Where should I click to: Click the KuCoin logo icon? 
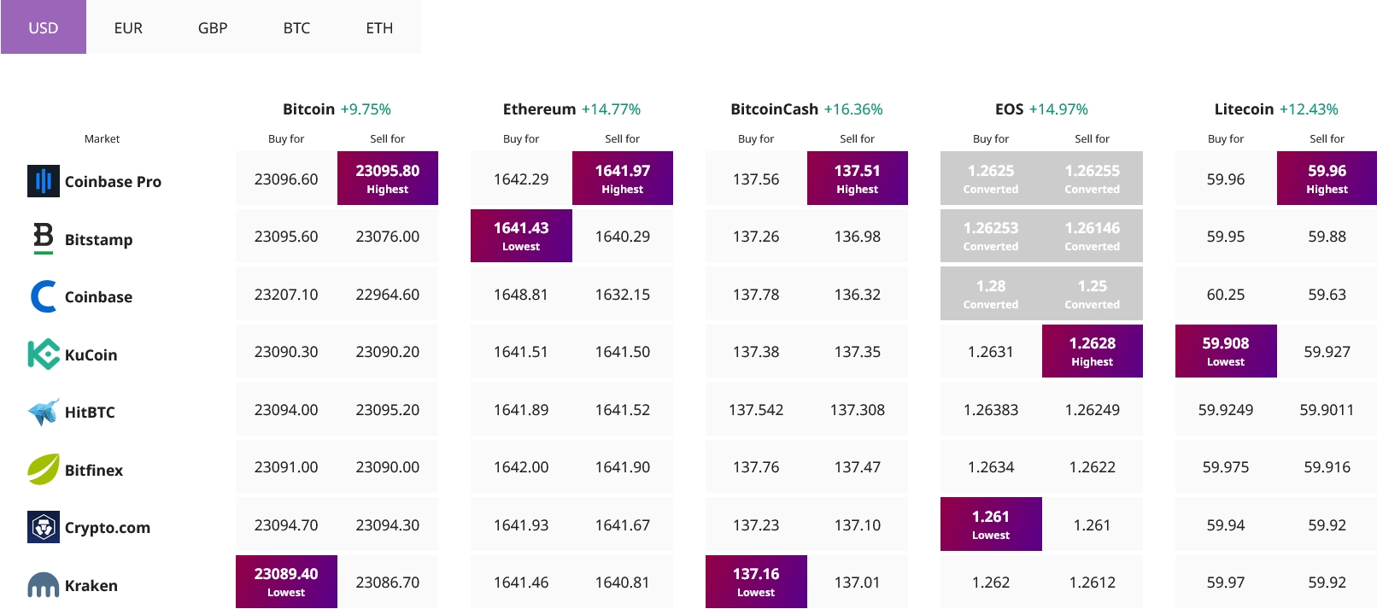(x=44, y=354)
